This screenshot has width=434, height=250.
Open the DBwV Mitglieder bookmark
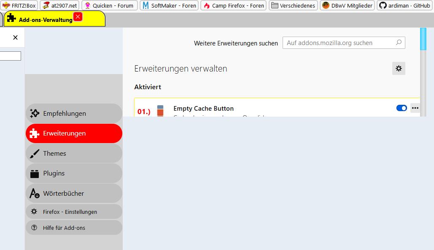tap(347, 5)
